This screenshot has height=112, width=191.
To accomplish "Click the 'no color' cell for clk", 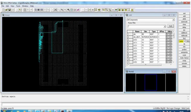I will pyautogui.click(x=169, y=34).
